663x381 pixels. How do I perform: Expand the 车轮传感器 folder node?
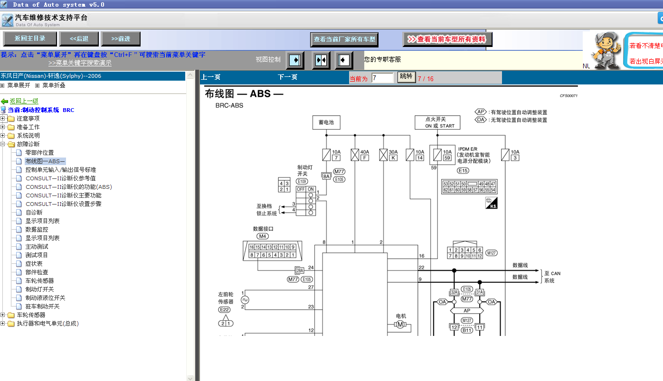coord(3,315)
